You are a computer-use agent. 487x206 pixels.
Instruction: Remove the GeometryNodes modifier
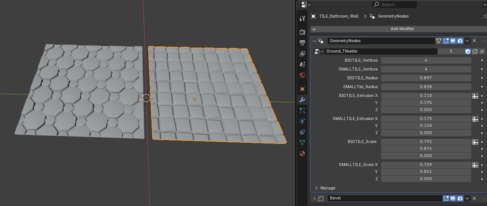(474, 41)
